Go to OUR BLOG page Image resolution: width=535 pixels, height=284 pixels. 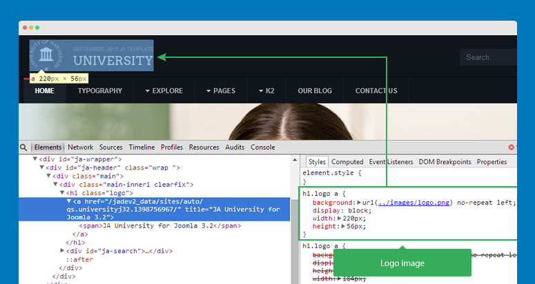(315, 90)
